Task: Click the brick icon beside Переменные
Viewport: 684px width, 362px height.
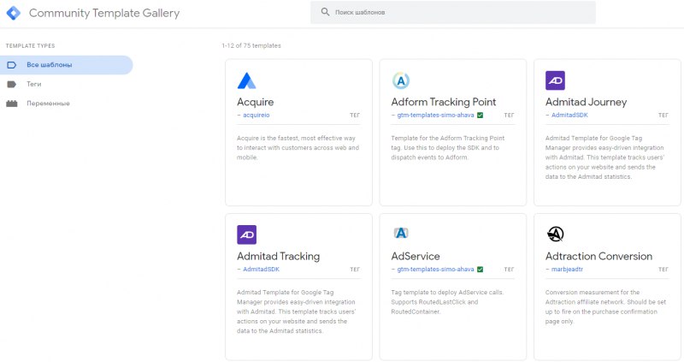Action: (x=12, y=104)
